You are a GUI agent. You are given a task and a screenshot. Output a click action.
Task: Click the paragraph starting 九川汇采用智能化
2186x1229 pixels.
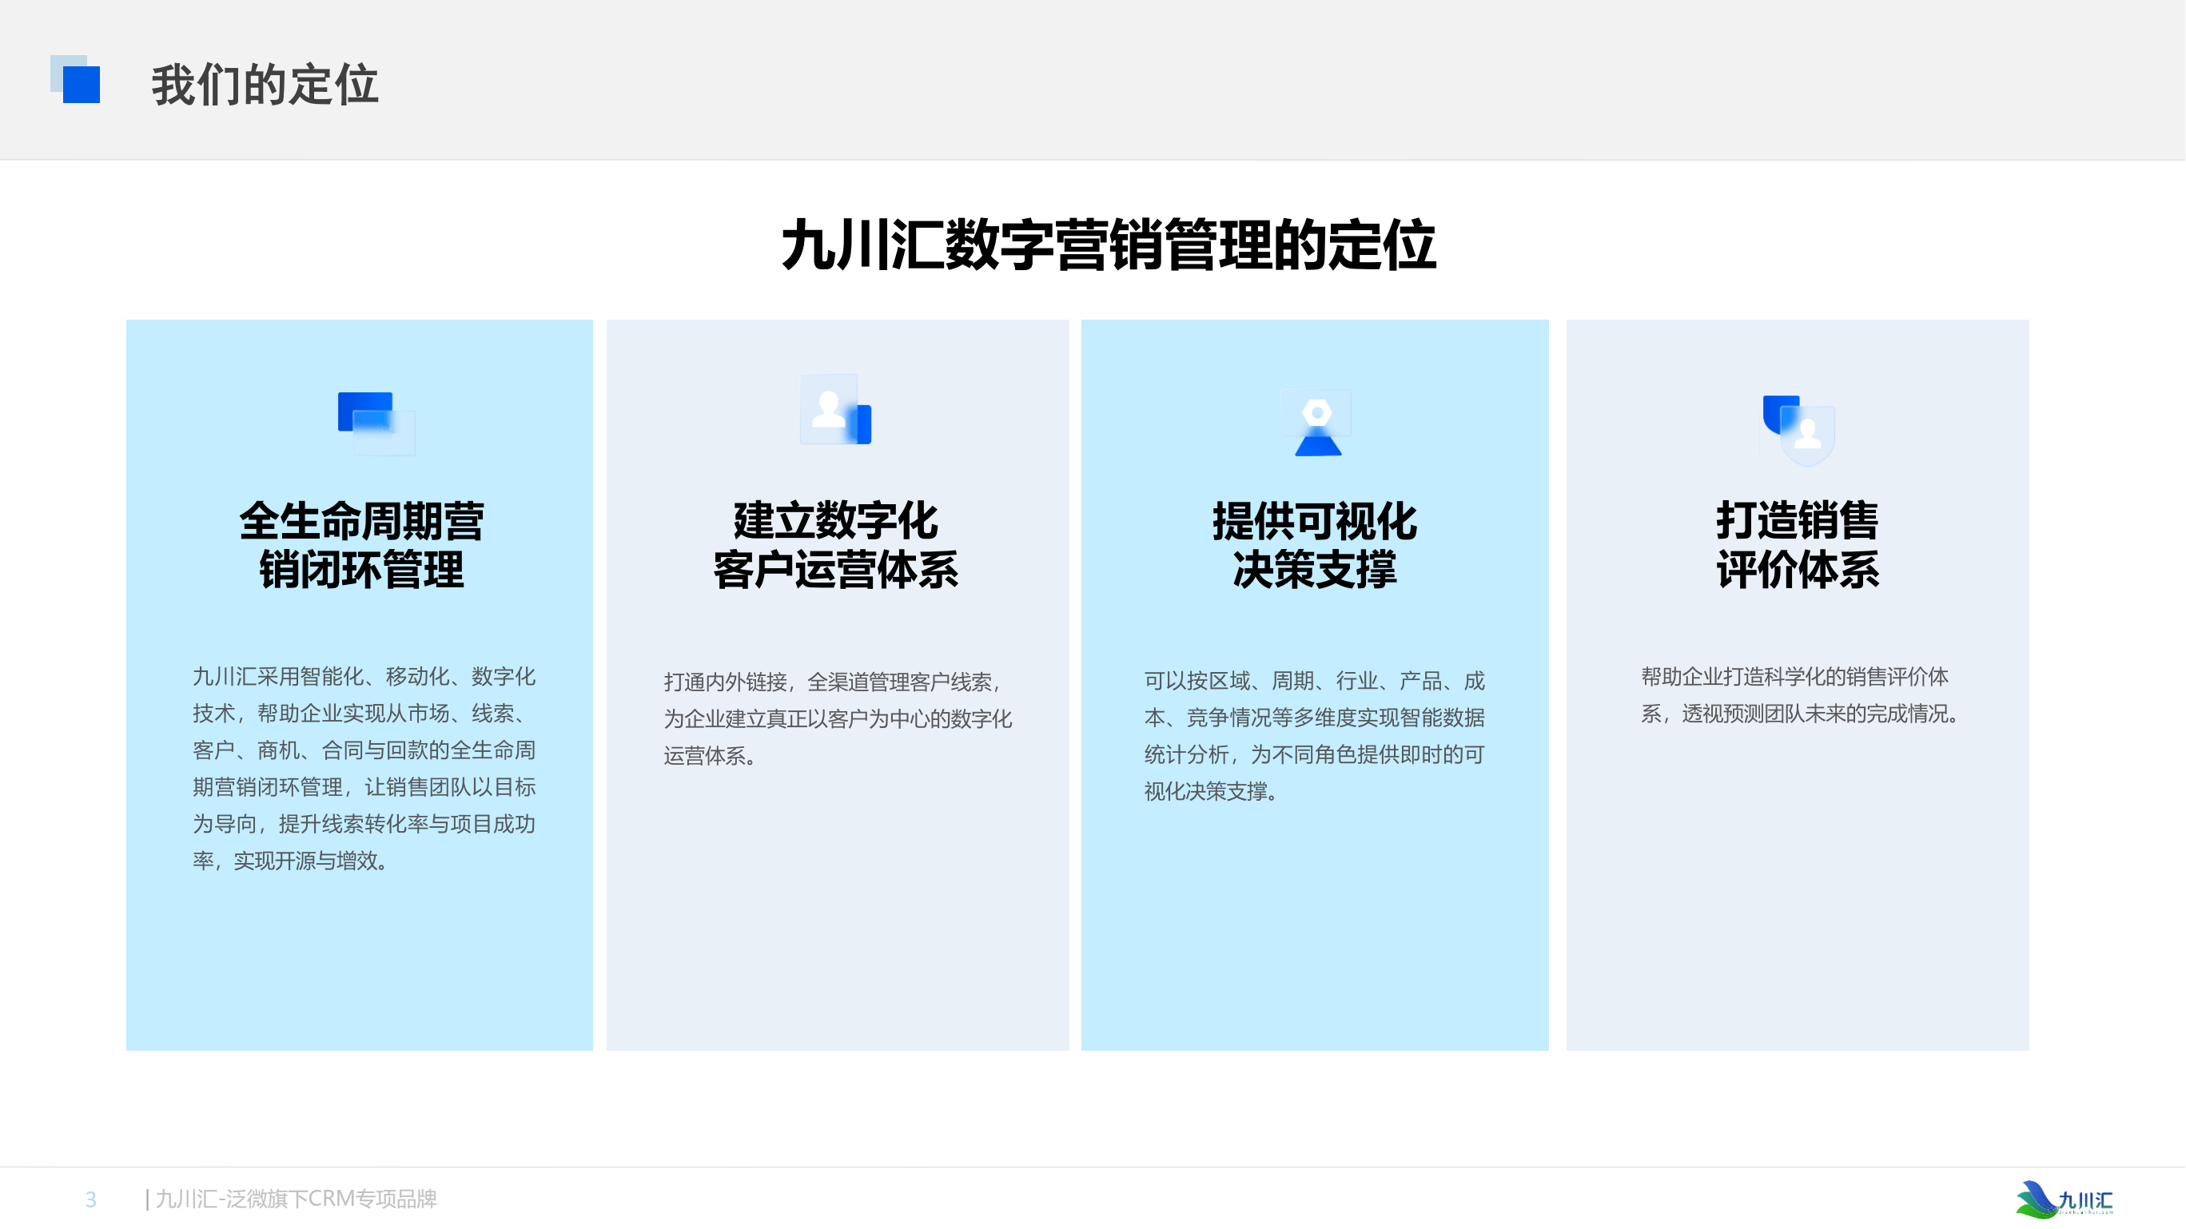(364, 769)
